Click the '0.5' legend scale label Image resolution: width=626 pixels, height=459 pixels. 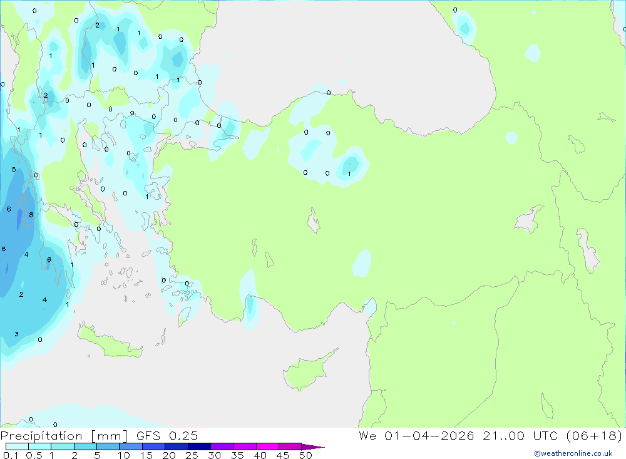(34, 455)
